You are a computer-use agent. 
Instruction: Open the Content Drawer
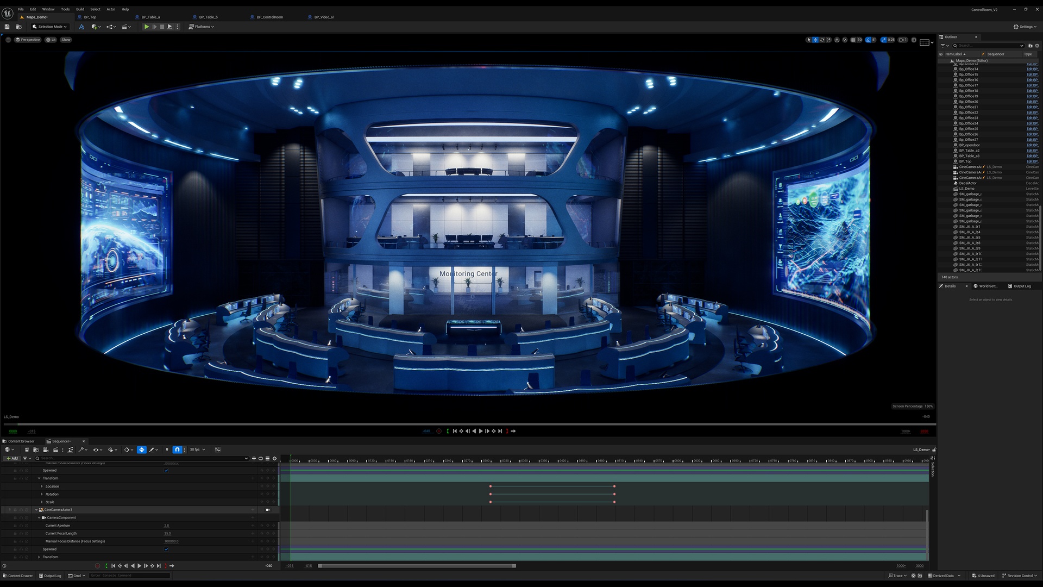pos(18,576)
